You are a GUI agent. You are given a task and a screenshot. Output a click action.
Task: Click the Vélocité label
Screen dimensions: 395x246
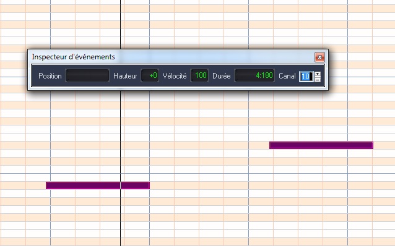click(x=175, y=76)
